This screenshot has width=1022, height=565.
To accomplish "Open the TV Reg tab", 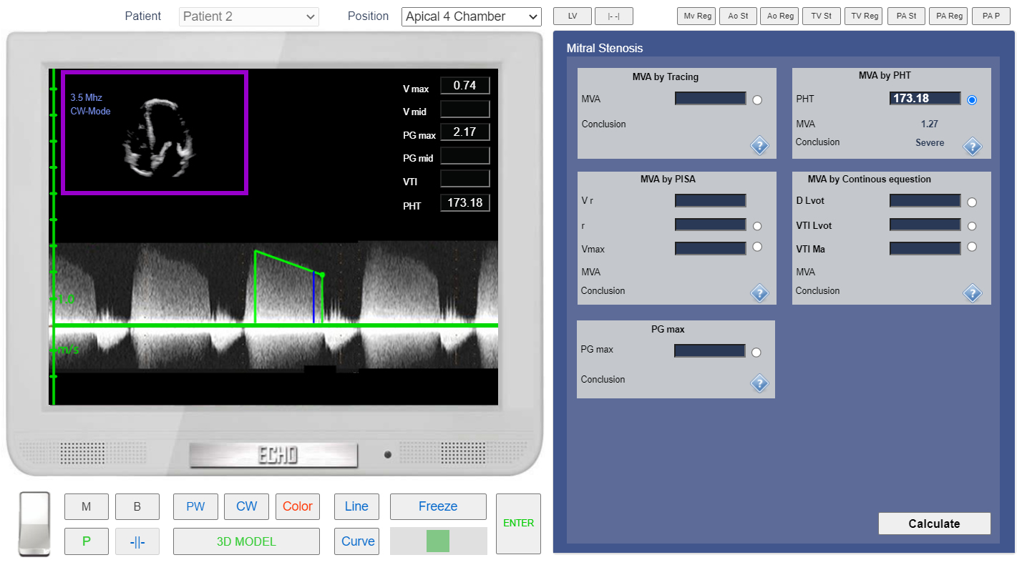I will click(x=864, y=16).
